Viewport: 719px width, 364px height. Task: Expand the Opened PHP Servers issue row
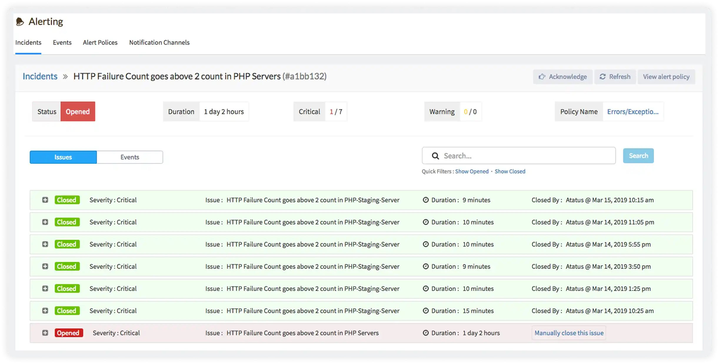pyautogui.click(x=45, y=333)
